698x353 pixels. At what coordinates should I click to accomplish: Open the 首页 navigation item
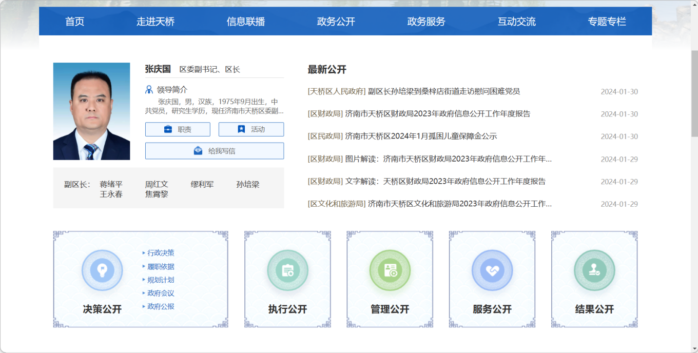74,22
